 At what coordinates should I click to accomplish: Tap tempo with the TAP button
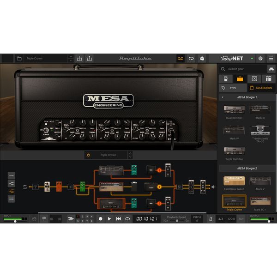[x=241, y=219]
